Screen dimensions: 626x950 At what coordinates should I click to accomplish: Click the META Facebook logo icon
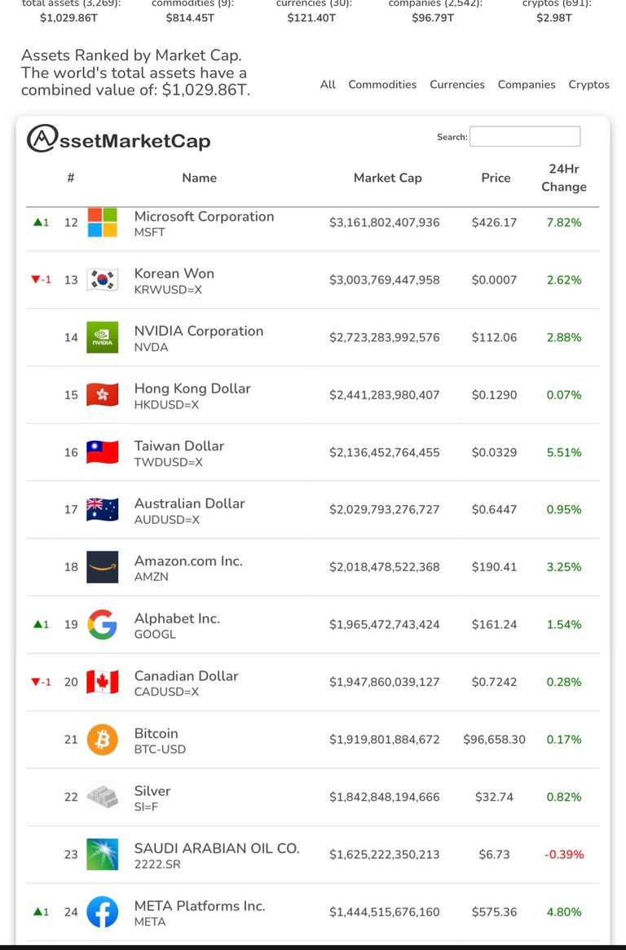tap(102, 912)
